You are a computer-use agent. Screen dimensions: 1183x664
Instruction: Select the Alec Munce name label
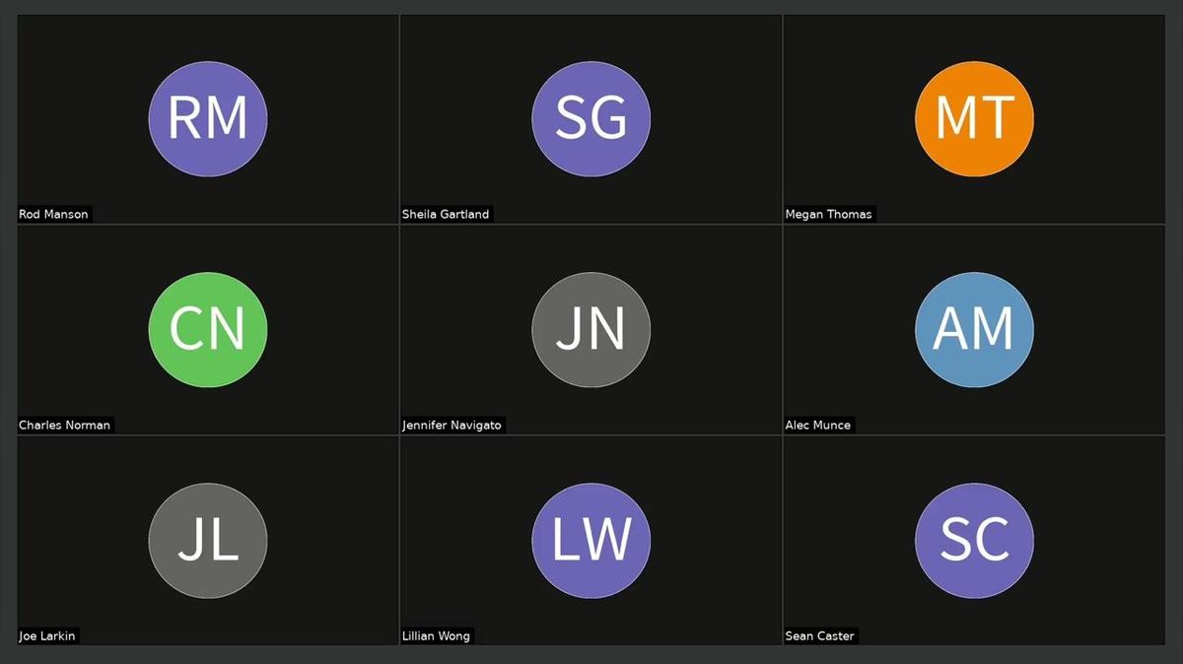pos(818,426)
